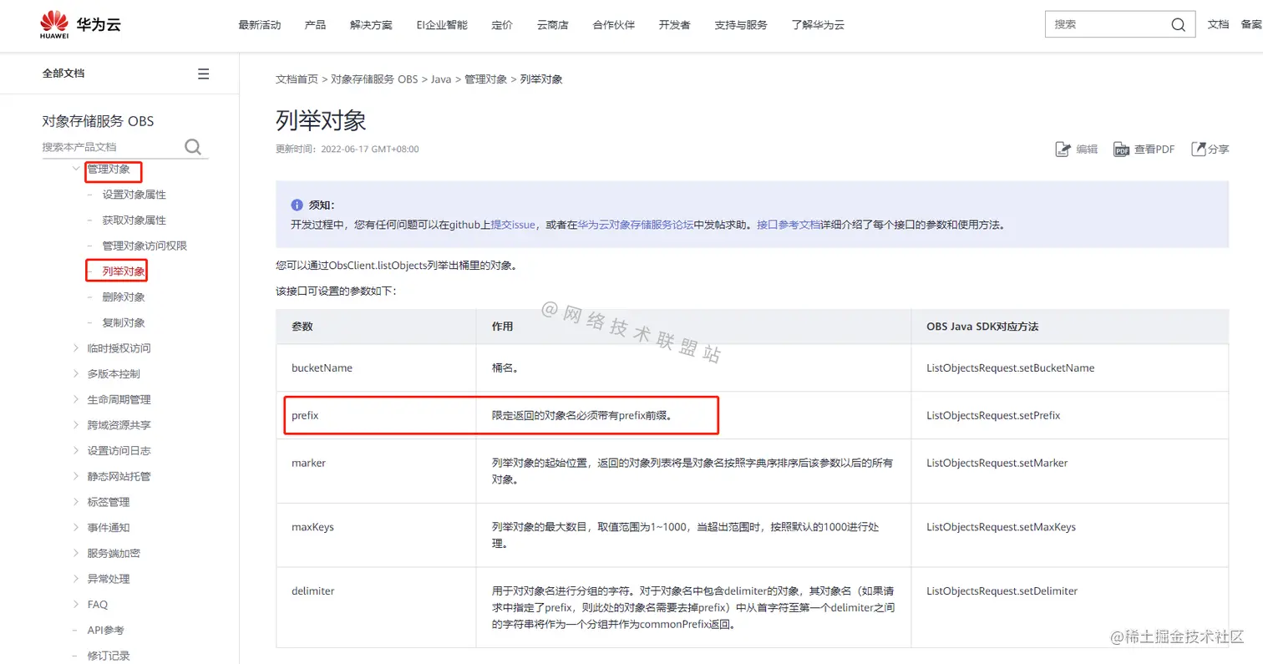This screenshot has width=1263, height=664.
Task: Click the Huawei Cloud logo
Action: (80, 25)
